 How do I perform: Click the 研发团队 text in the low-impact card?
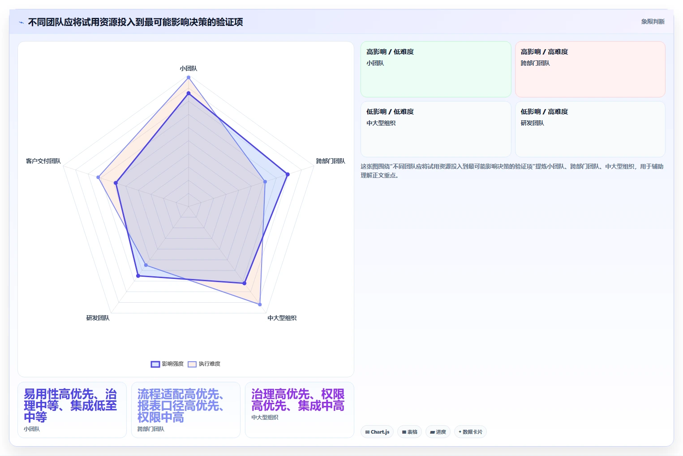tap(532, 123)
